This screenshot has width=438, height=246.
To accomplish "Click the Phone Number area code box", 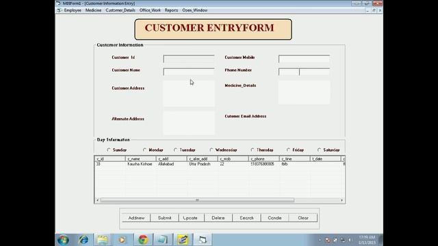I will 289,71.
